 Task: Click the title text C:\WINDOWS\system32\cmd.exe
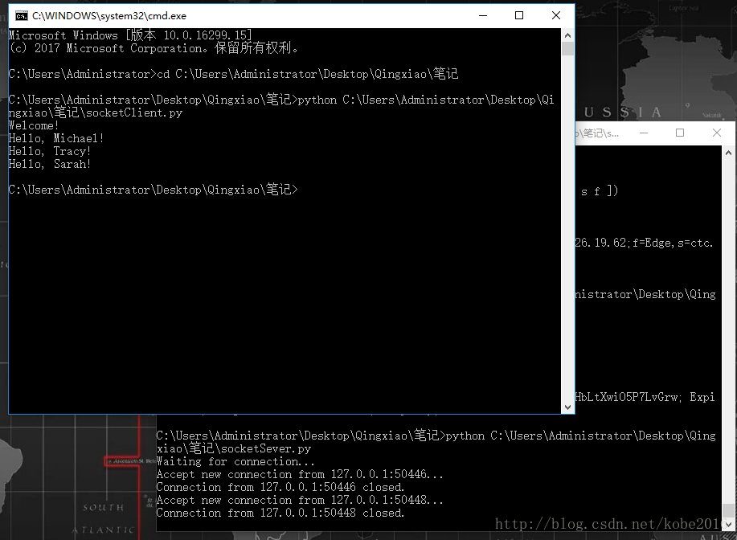pos(109,16)
